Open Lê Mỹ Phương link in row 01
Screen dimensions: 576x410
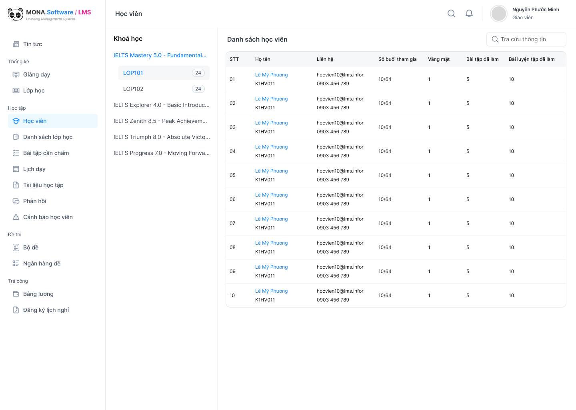coord(272,75)
